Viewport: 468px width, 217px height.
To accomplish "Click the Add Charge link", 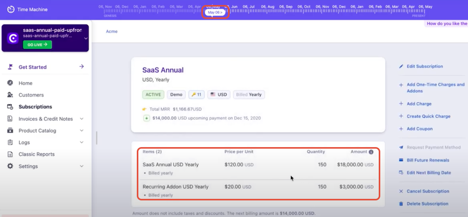I will coord(419,103).
